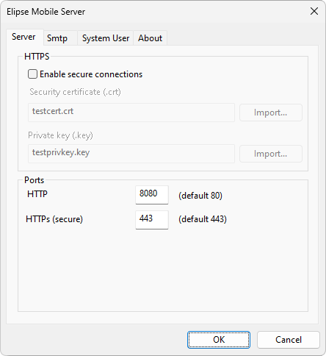Click the OK button
The image size is (326, 356).
(x=219, y=340)
